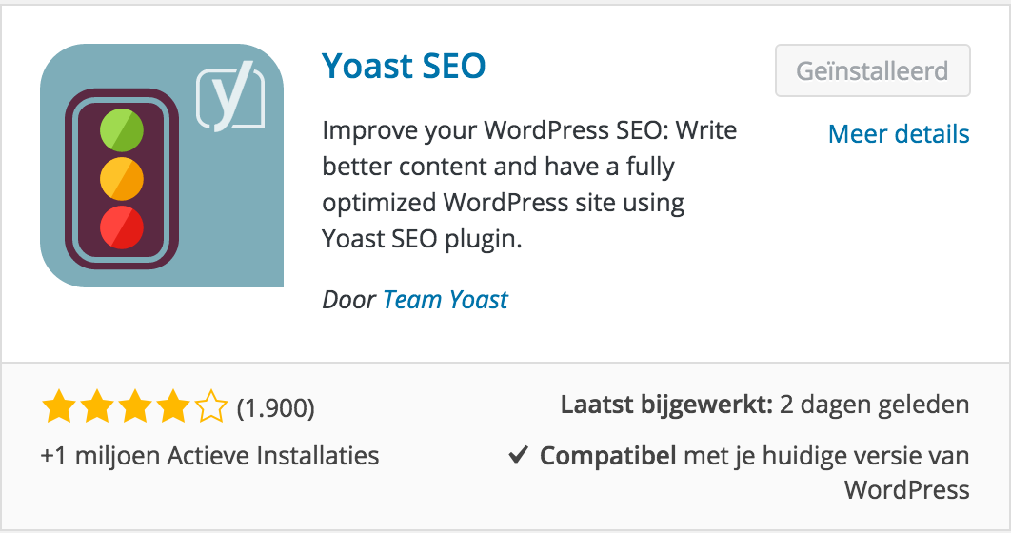The image size is (1011, 533).
Task: Click the Geïnstalleerd button
Action: point(872,70)
